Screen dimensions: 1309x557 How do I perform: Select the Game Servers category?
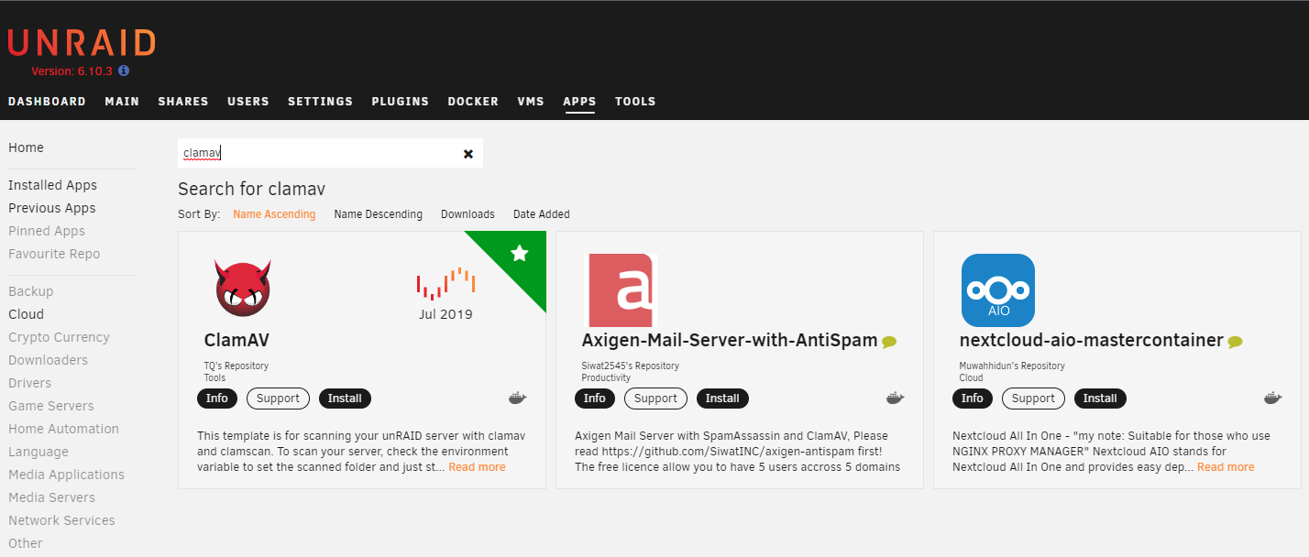[51, 406]
